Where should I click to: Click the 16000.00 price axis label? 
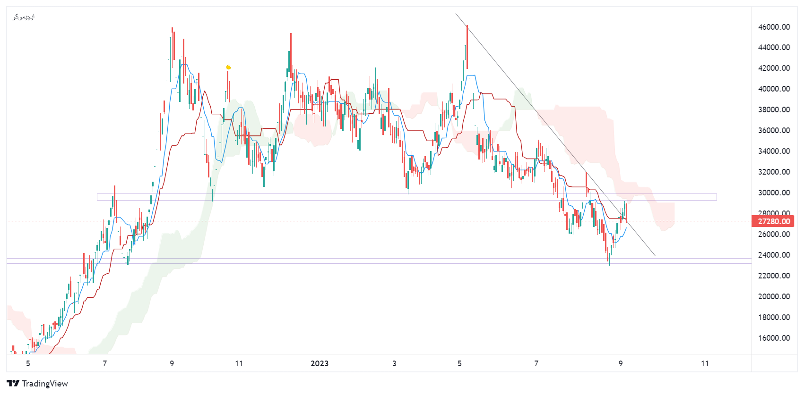click(x=774, y=338)
